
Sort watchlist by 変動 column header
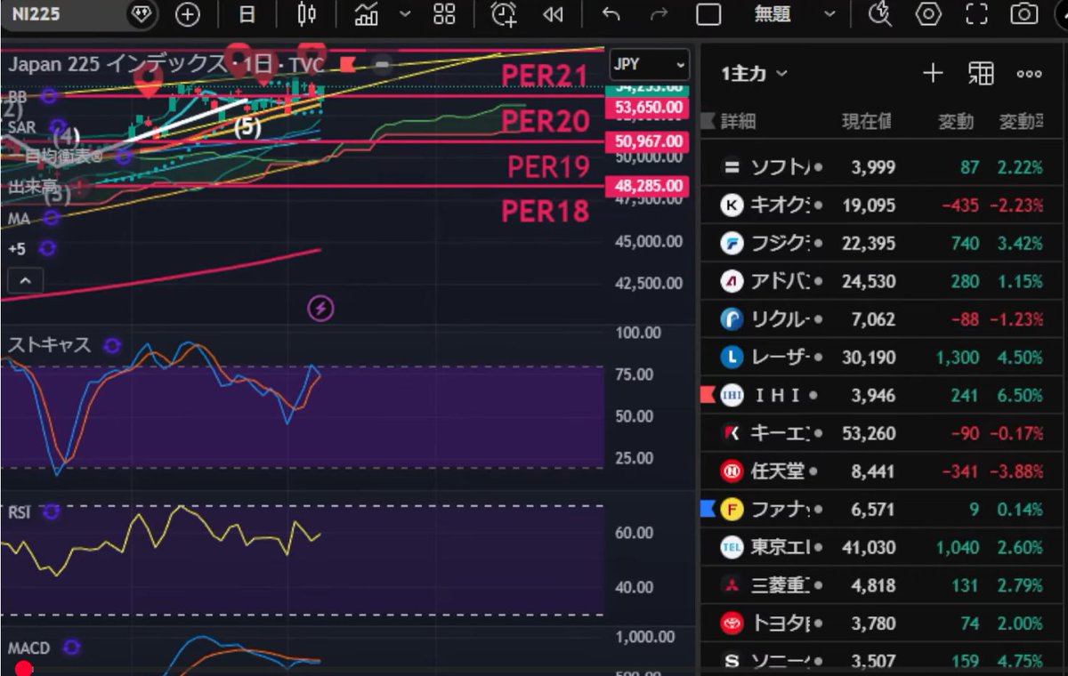coord(956,121)
